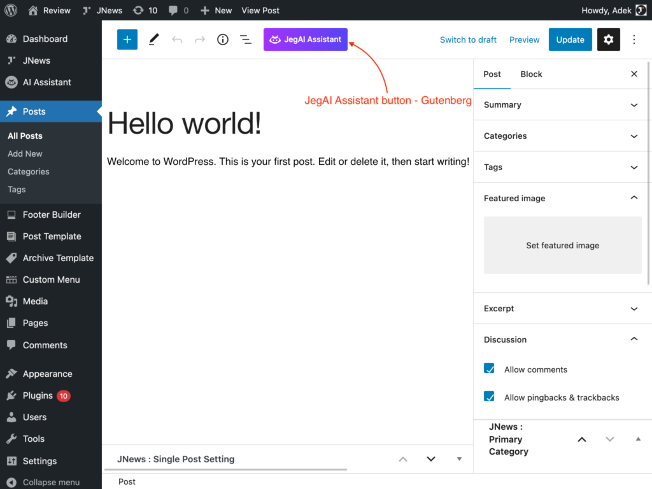The width and height of the screenshot is (652, 489).
Task: Open Details via the information icon
Action: click(222, 39)
